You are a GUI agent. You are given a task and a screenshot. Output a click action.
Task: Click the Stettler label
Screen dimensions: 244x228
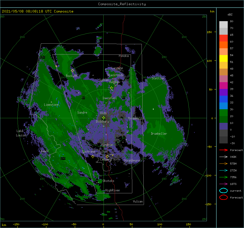click(158, 78)
